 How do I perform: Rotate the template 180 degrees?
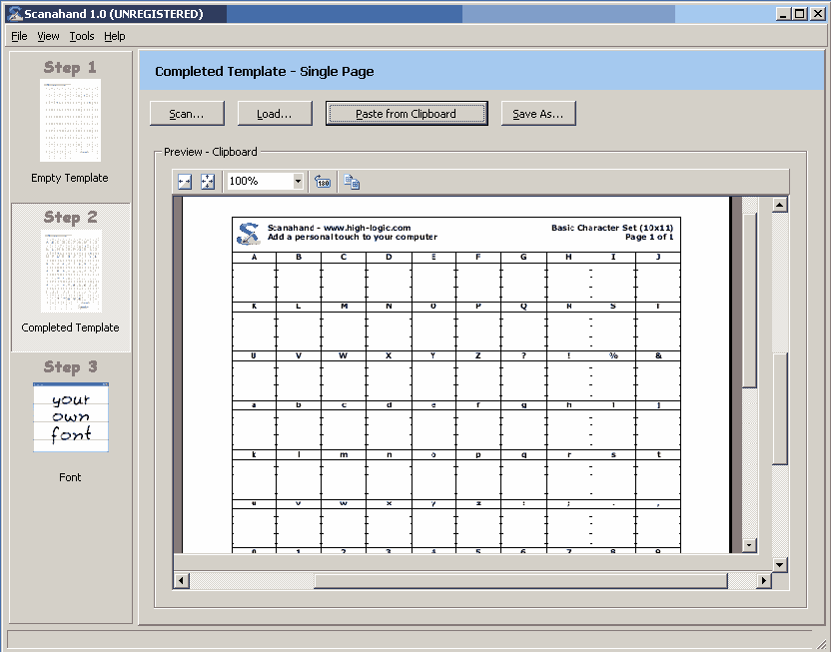[x=323, y=182]
